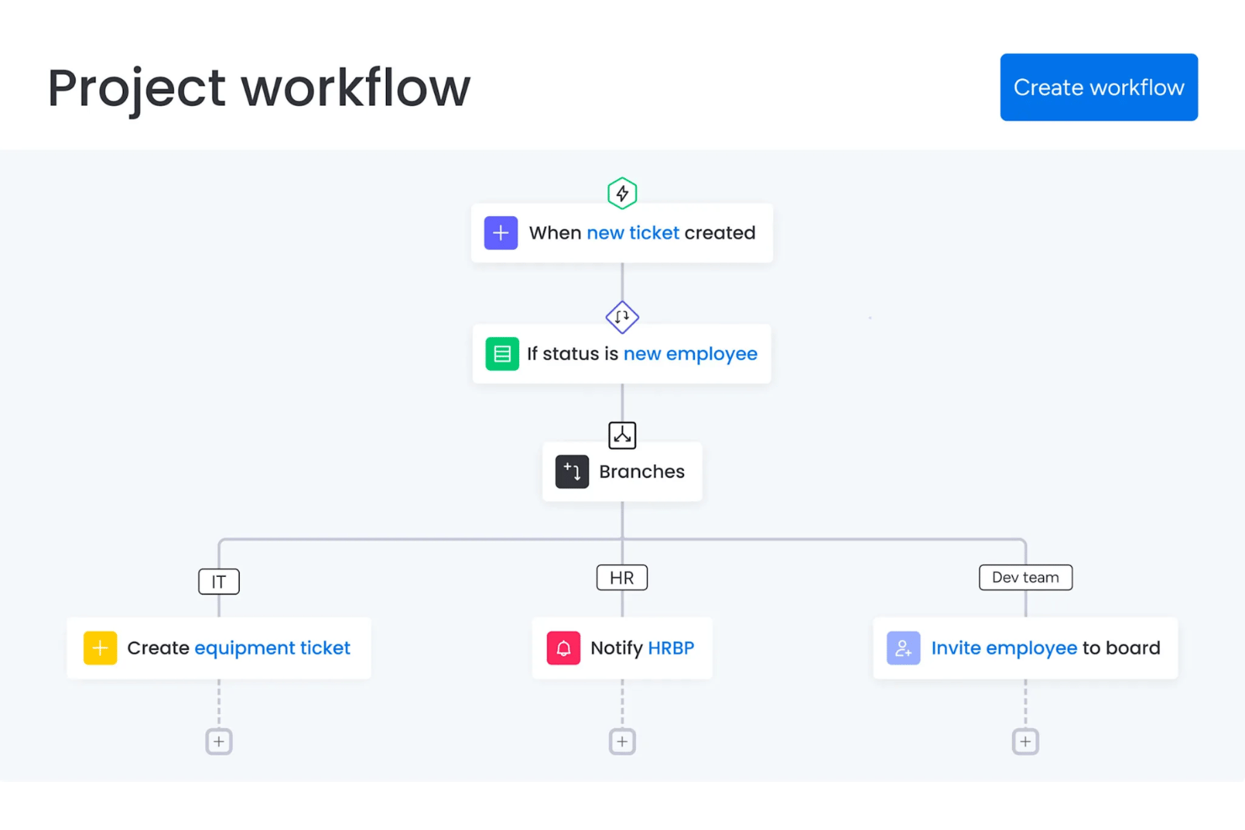Viewport: 1245px width, 830px height.
Task: Select the 'Notify' word on the HR card
Action: coord(617,648)
